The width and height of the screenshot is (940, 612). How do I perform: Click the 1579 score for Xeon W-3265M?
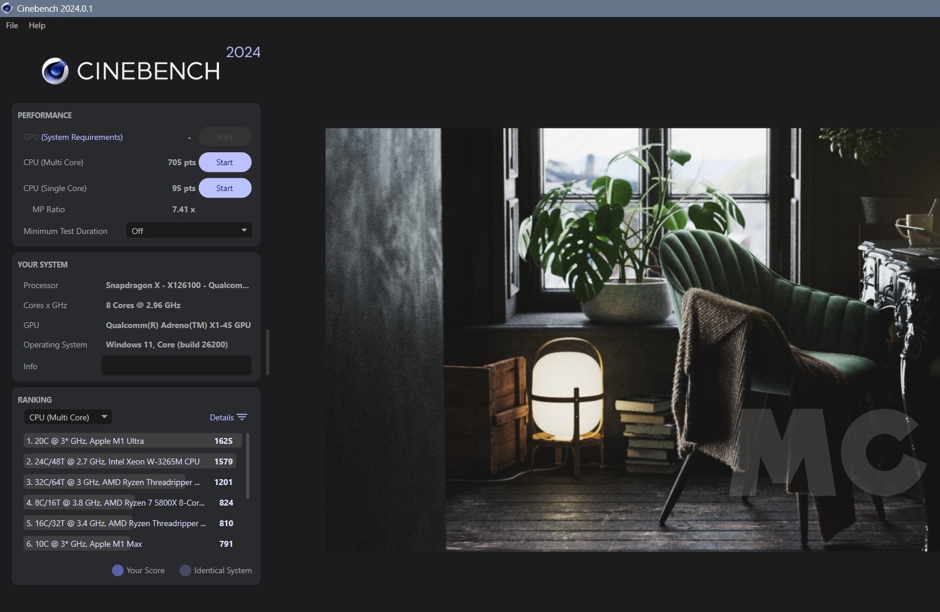tap(224, 461)
